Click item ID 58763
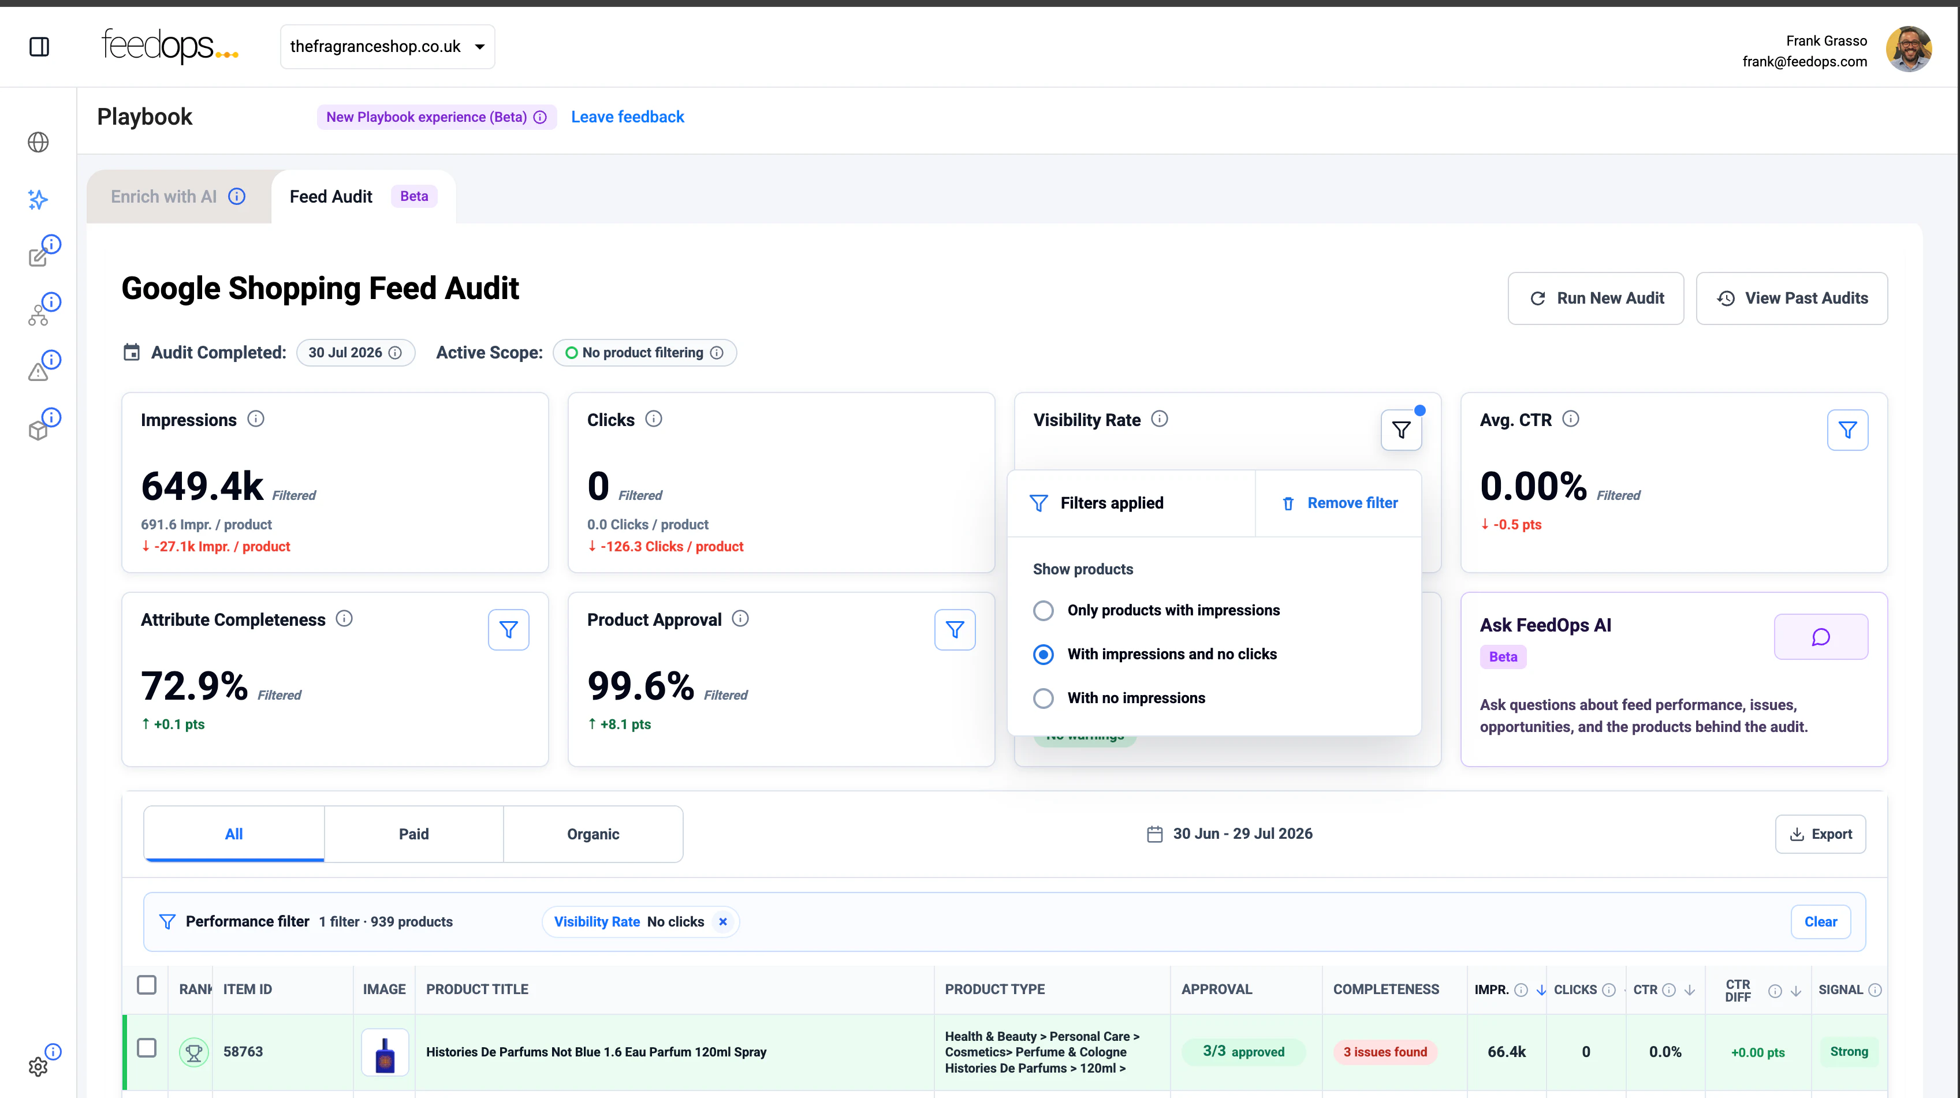The height and width of the screenshot is (1098, 1960). (x=243, y=1052)
